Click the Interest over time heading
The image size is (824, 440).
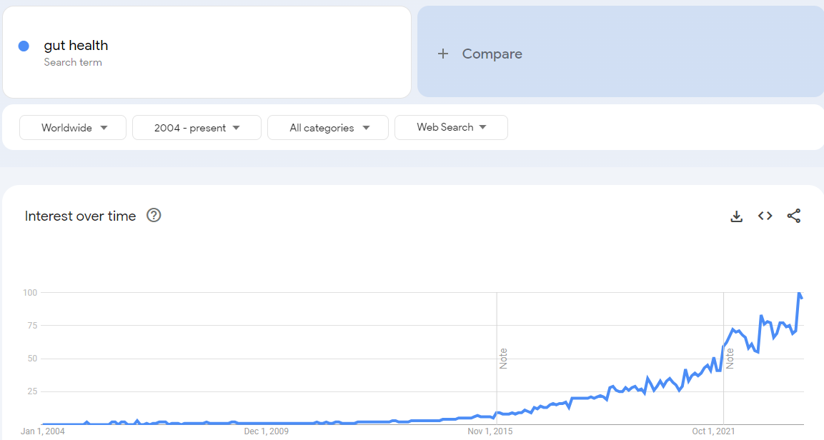[x=81, y=216]
